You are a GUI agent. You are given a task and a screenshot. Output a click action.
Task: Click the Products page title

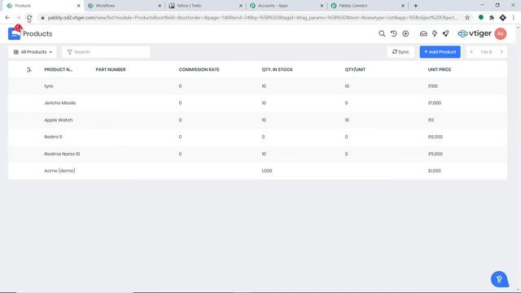tap(37, 34)
